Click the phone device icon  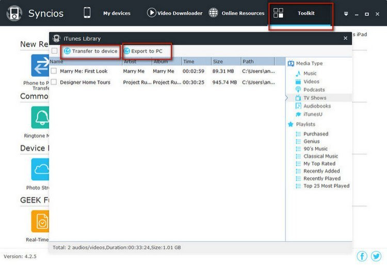(x=87, y=13)
